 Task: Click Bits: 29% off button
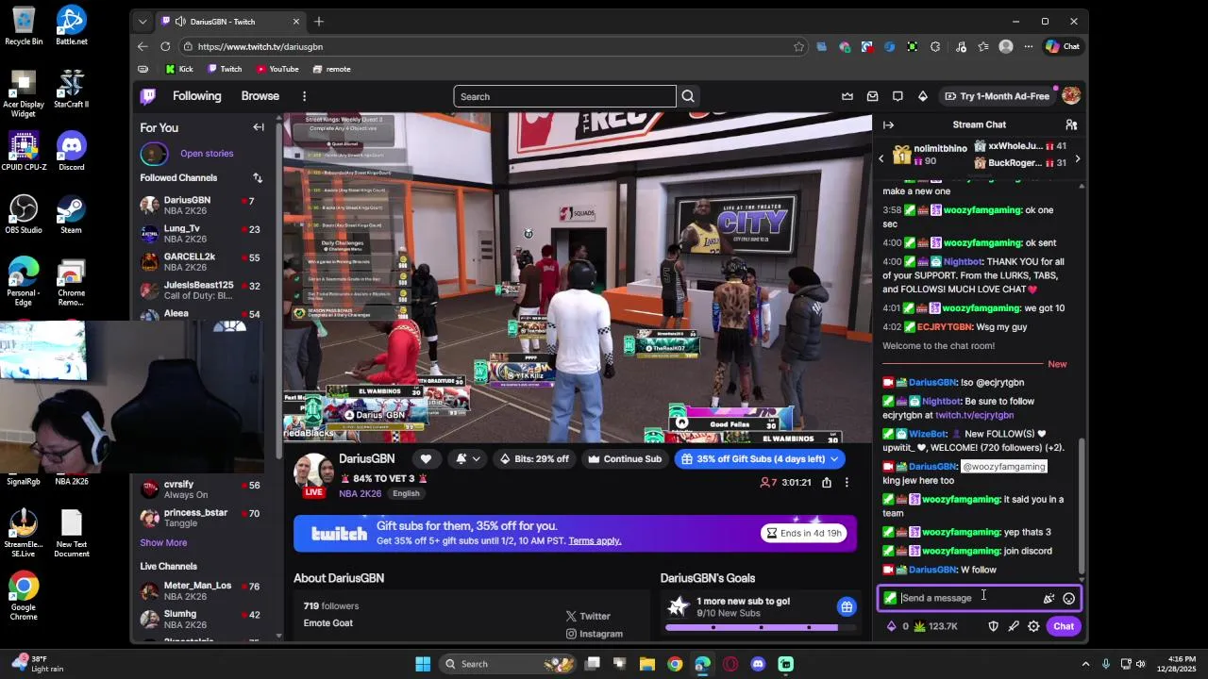[x=535, y=459]
